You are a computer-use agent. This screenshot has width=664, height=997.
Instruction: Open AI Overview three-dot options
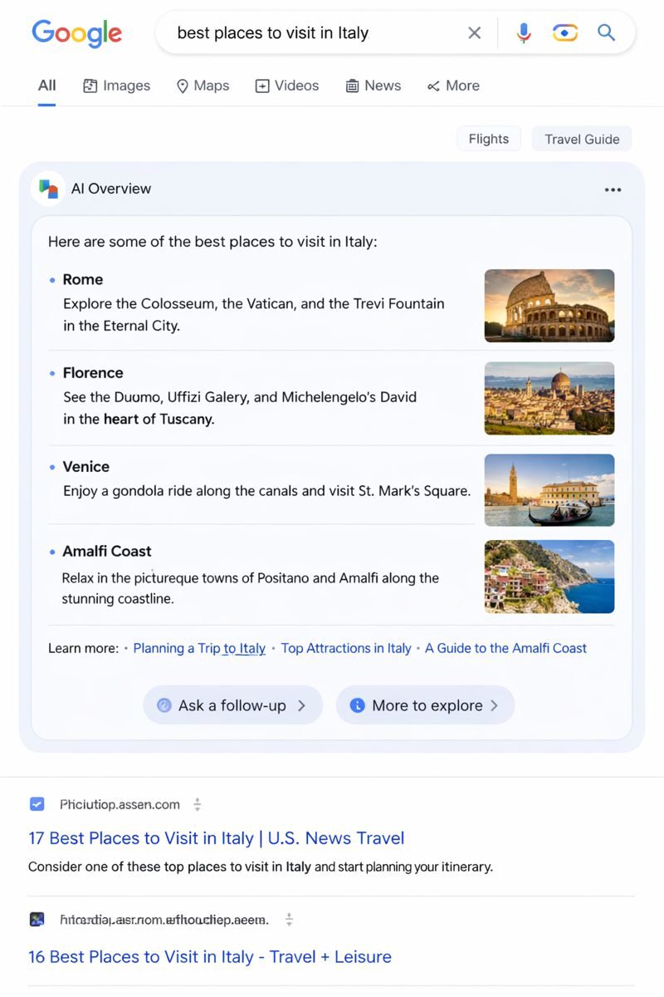pyautogui.click(x=613, y=189)
